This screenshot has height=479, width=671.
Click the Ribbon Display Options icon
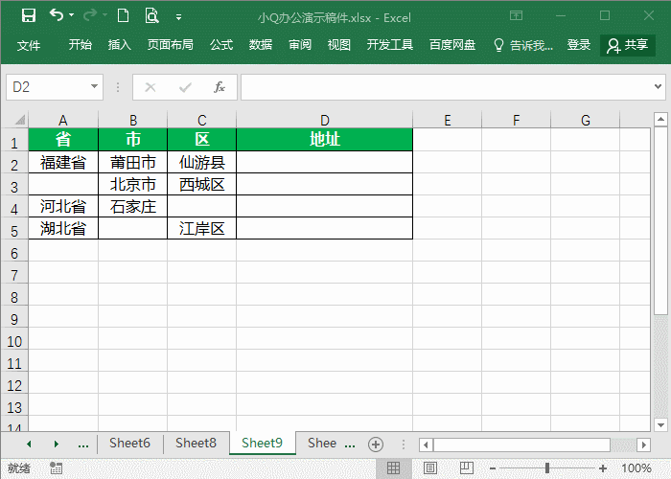(x=516, y=16)
